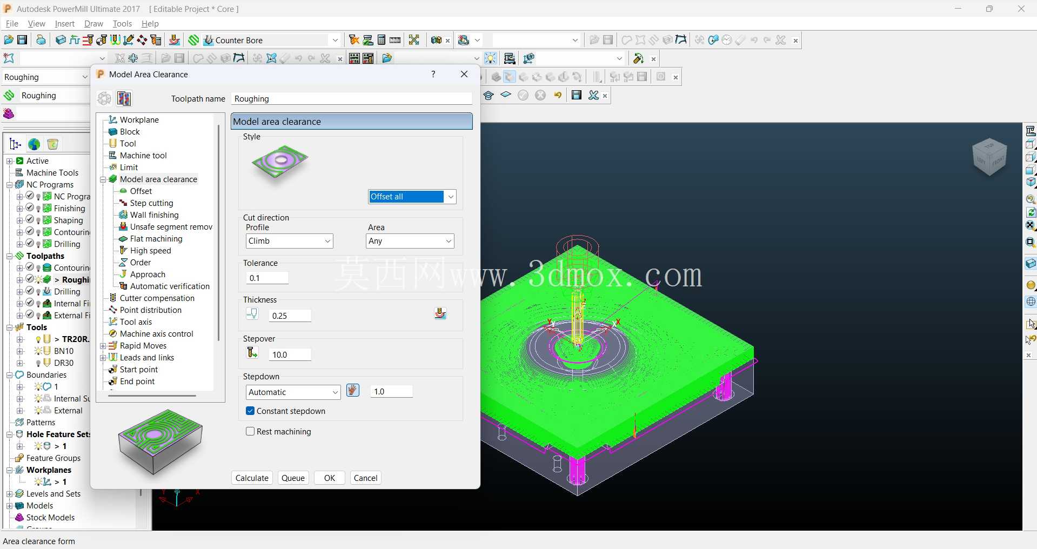Select Step cutting page in dialog tree

[152, 203]
